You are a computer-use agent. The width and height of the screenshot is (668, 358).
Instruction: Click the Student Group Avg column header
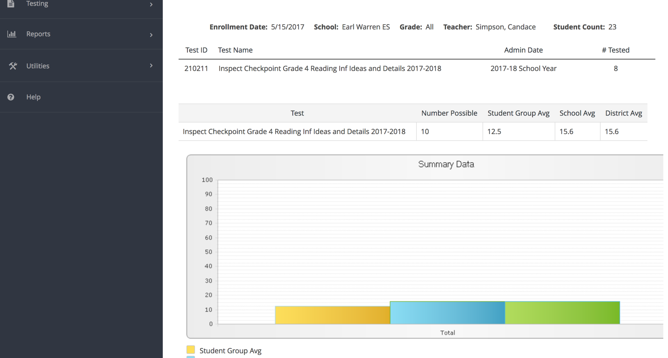(x=518, y=113)
